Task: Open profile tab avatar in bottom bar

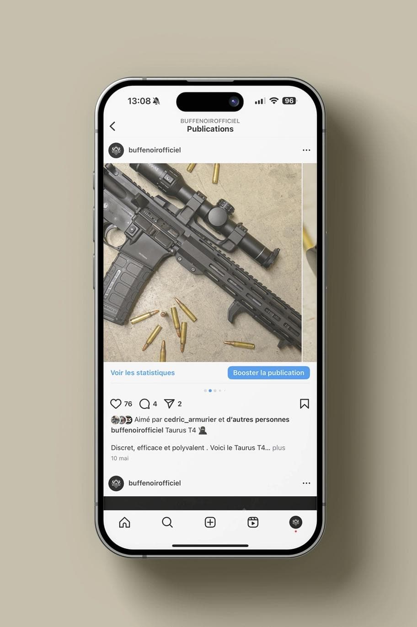Action: click(296, 522)
